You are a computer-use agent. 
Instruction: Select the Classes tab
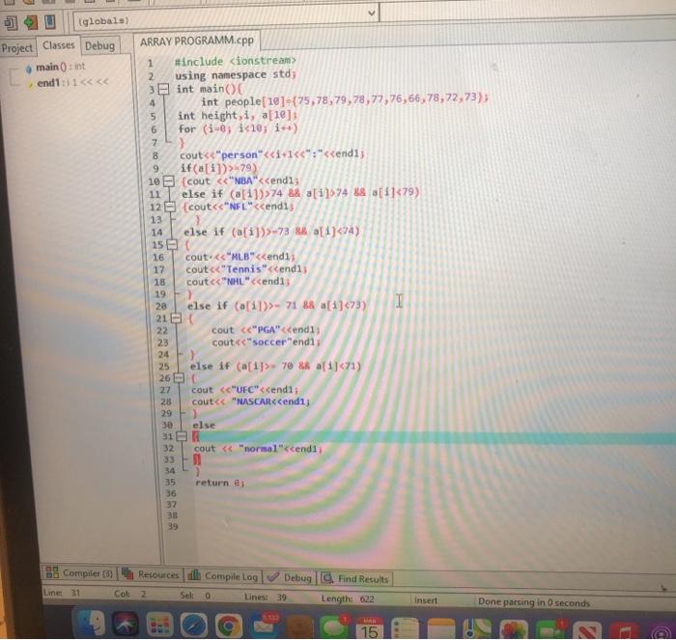coord(58,45)
